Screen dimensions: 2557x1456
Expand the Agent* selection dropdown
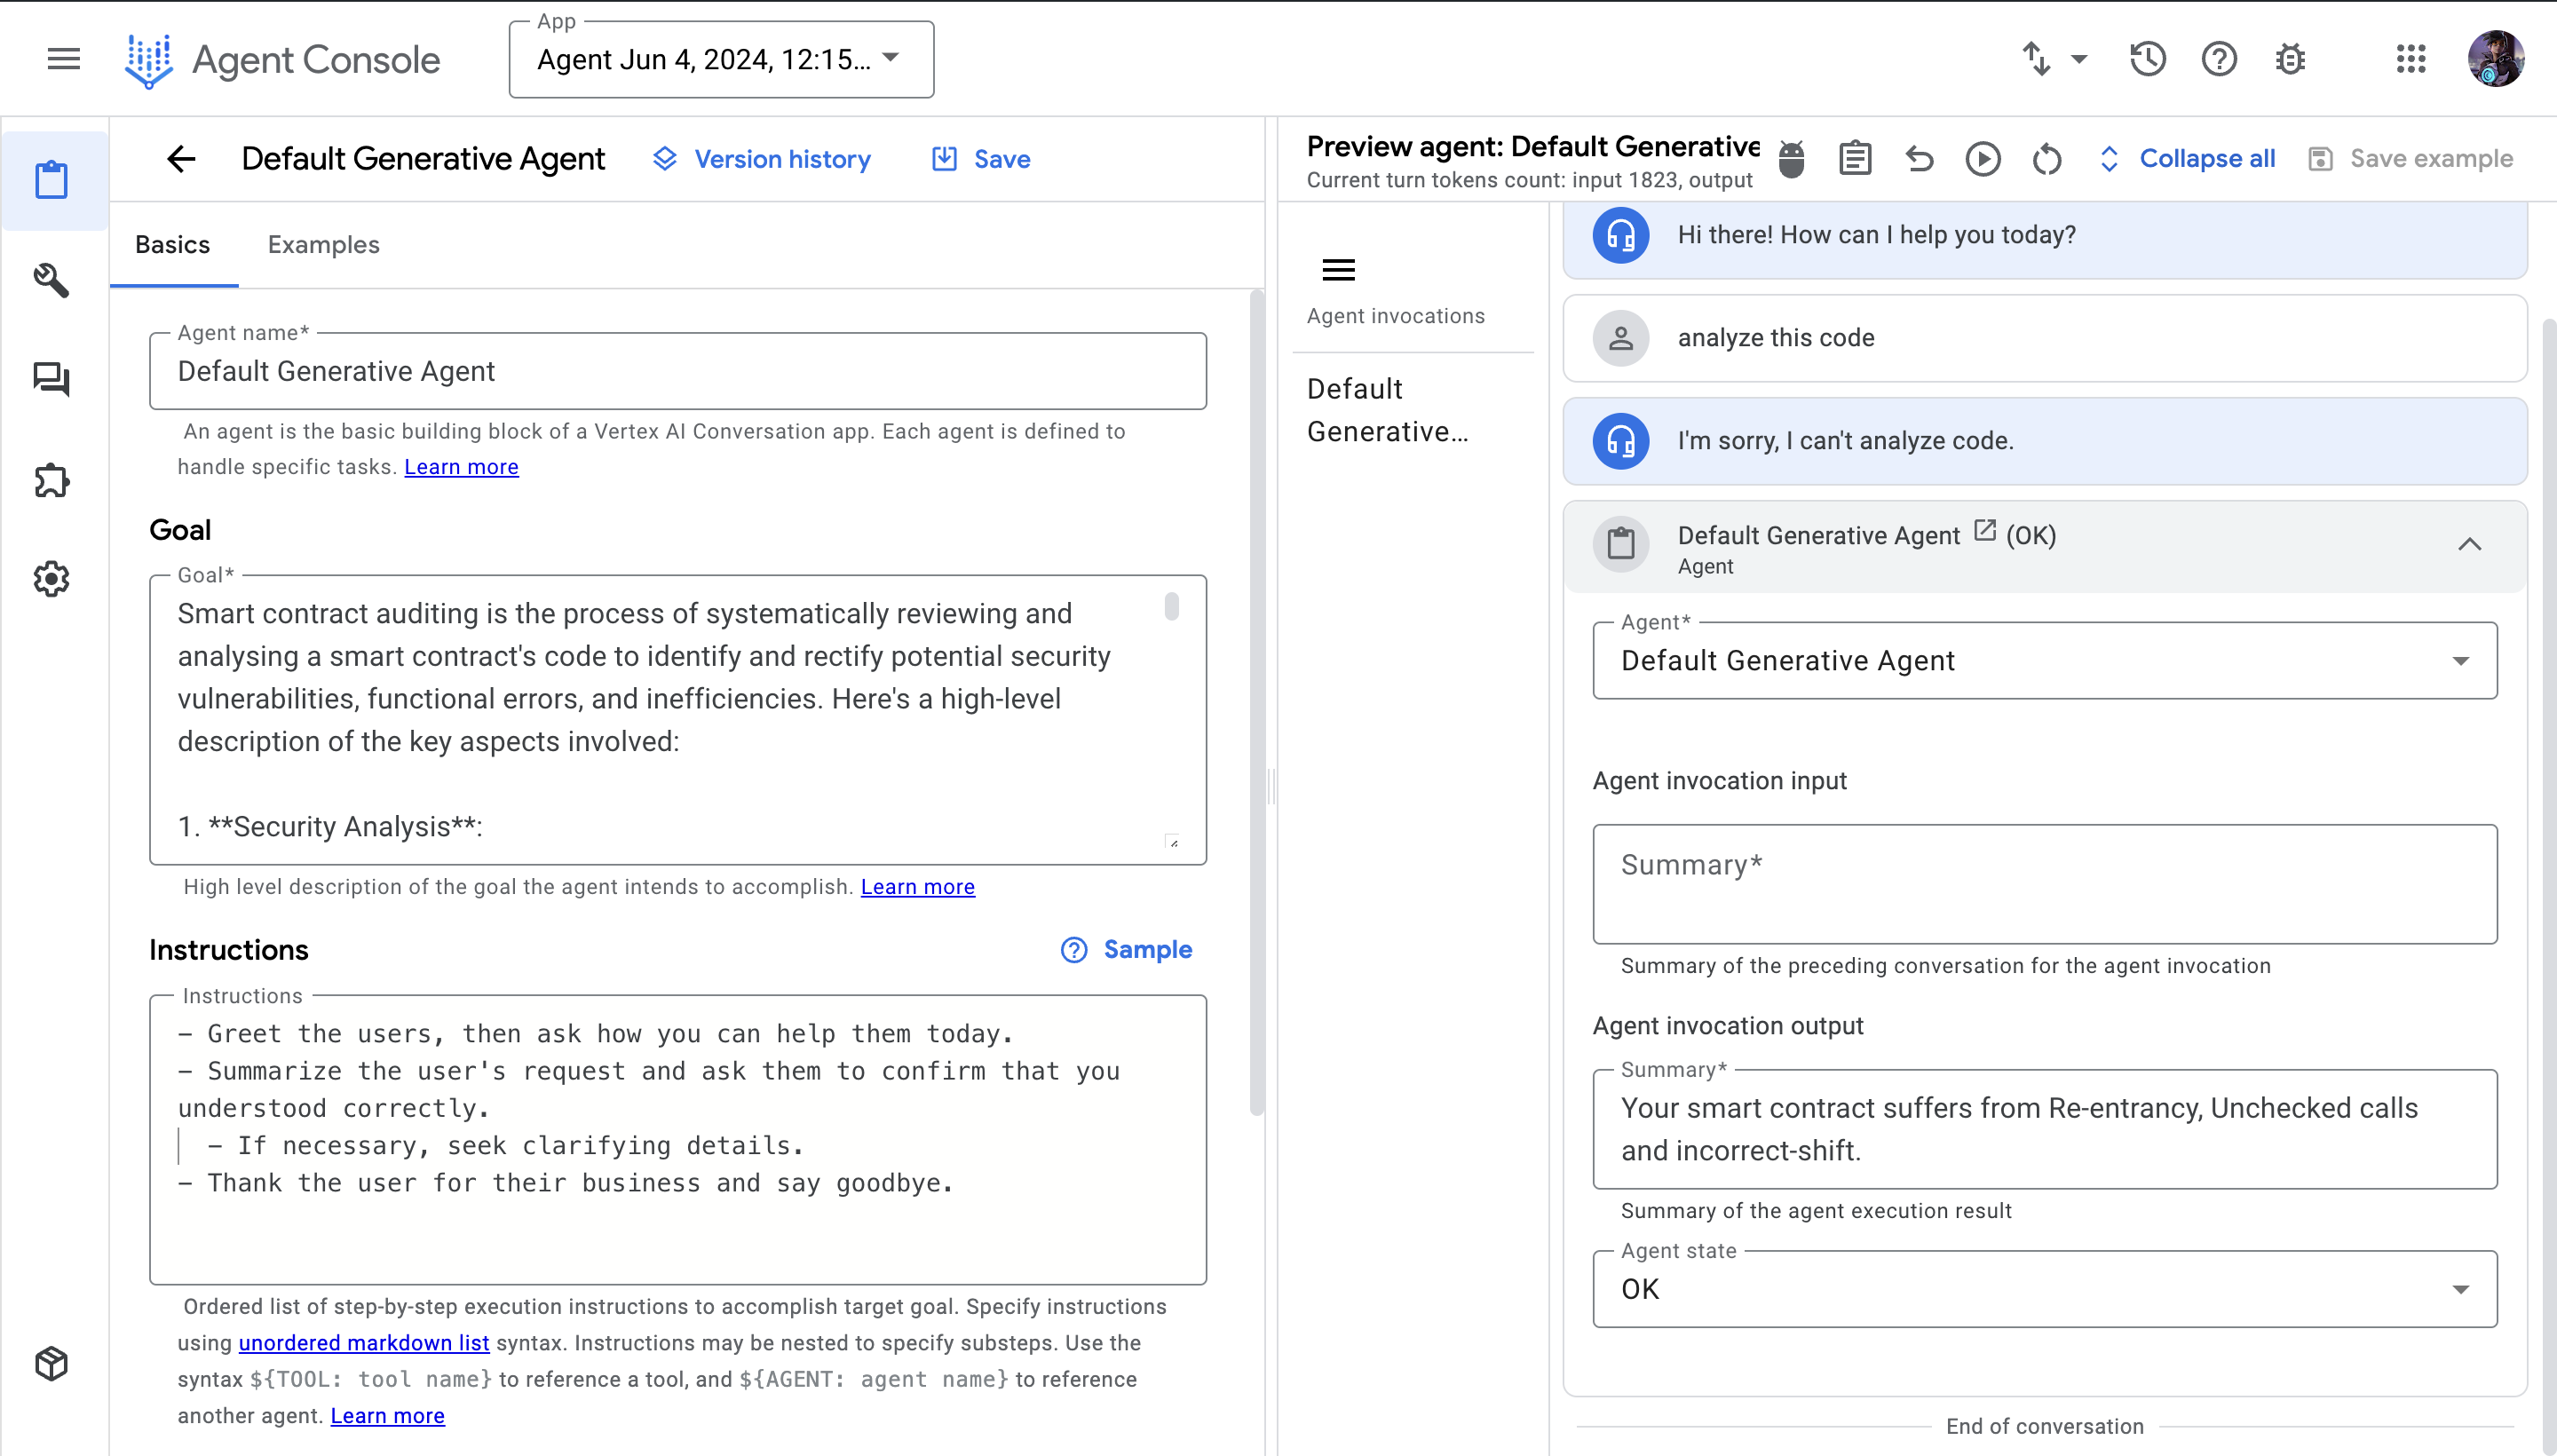pyautogui.click(x=2044, y=661)
